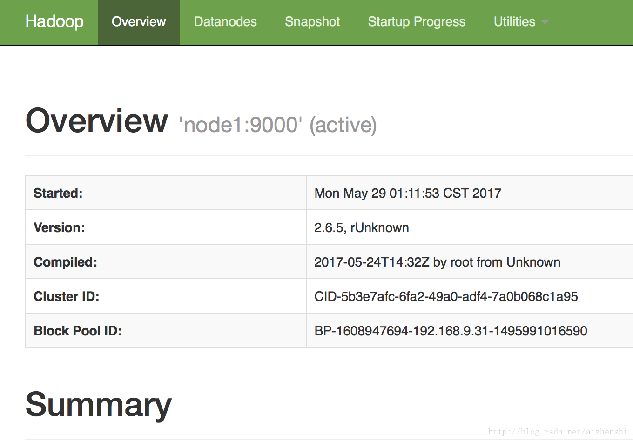
Task: Click the cluster ID value starting CID-5b3e7afc
Action: pyautogui.click(x=446, y=296)
